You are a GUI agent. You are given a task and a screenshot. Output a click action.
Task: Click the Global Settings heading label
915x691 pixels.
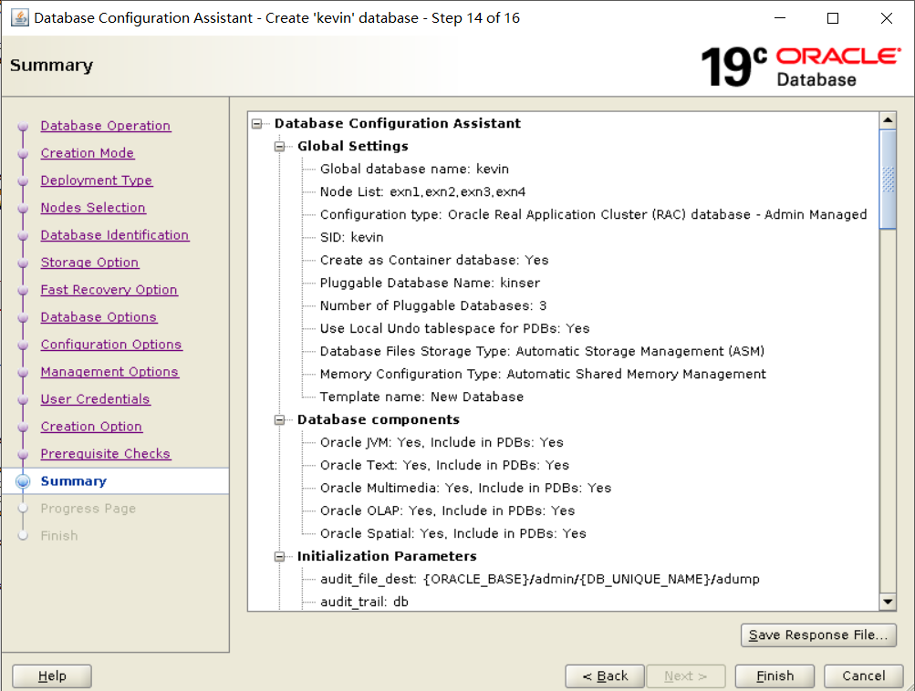click(x=352, y=147)
